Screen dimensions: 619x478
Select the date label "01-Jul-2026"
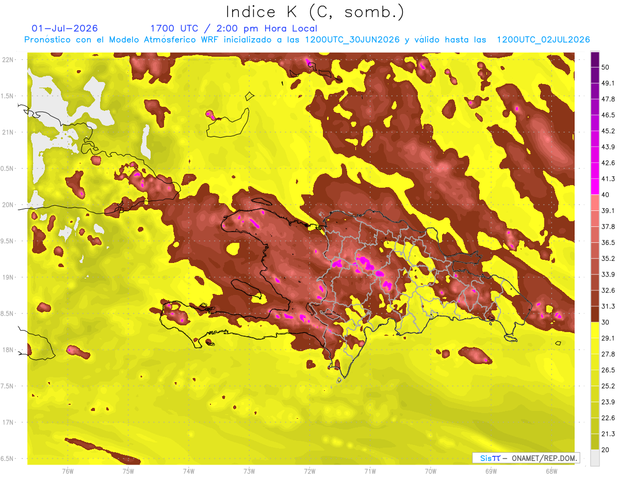pyautogui.click(x=65, y=28)
